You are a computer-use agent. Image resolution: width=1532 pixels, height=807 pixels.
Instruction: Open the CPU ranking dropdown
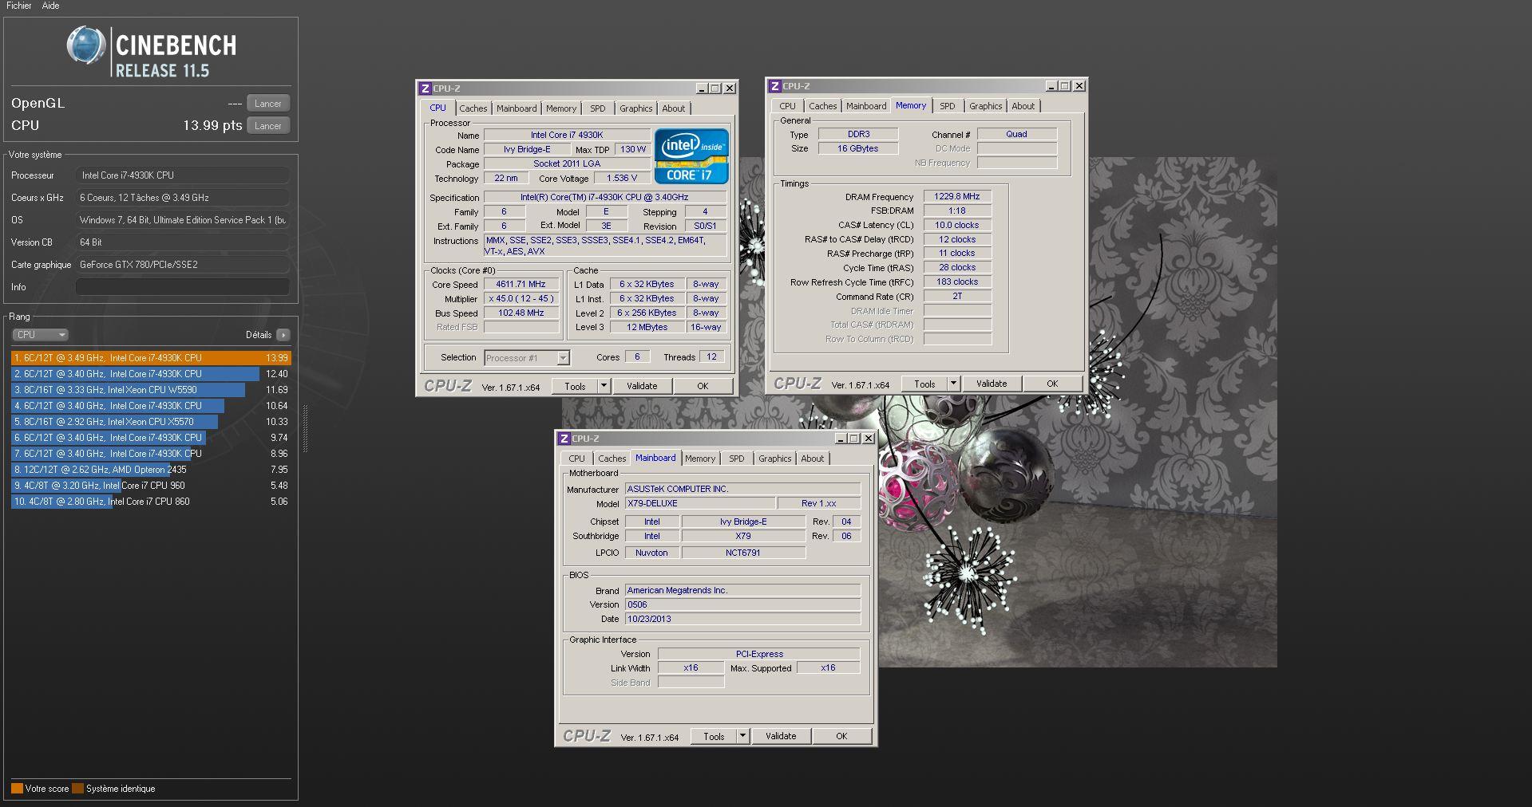[x=40, y=335]
